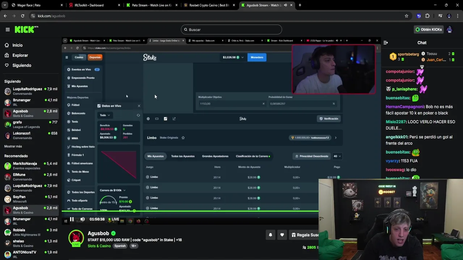The image size is (463, 260).
Task: Expand Mostrar más in the sidebar
Action: [x=13, y=146]
